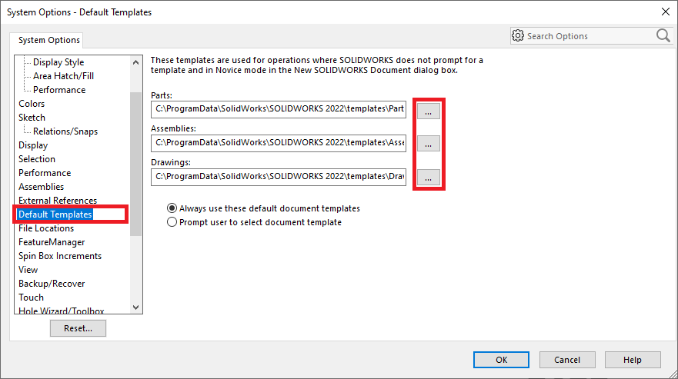The width and height of the screenshot is (678, 379).
Task: Select Always use these default document templates
Action: (172, 208)
